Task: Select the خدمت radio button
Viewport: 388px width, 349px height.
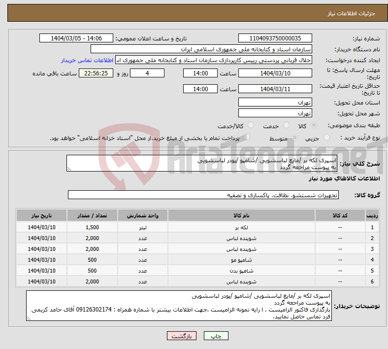Action: coord(286,125)
